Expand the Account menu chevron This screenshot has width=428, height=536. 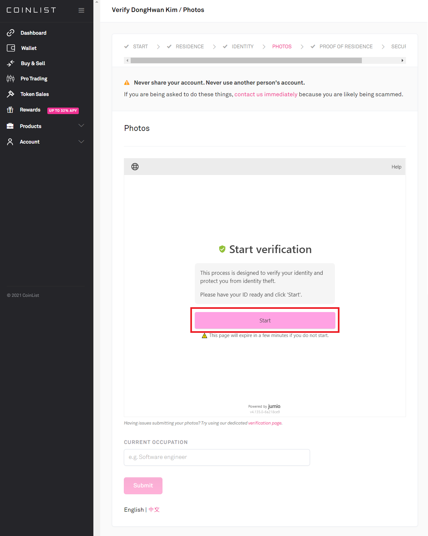(x=81, y=142)
